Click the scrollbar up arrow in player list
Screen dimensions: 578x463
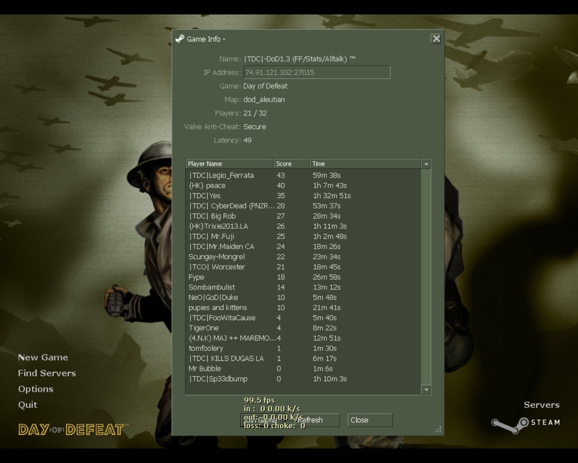coord(426,164)
